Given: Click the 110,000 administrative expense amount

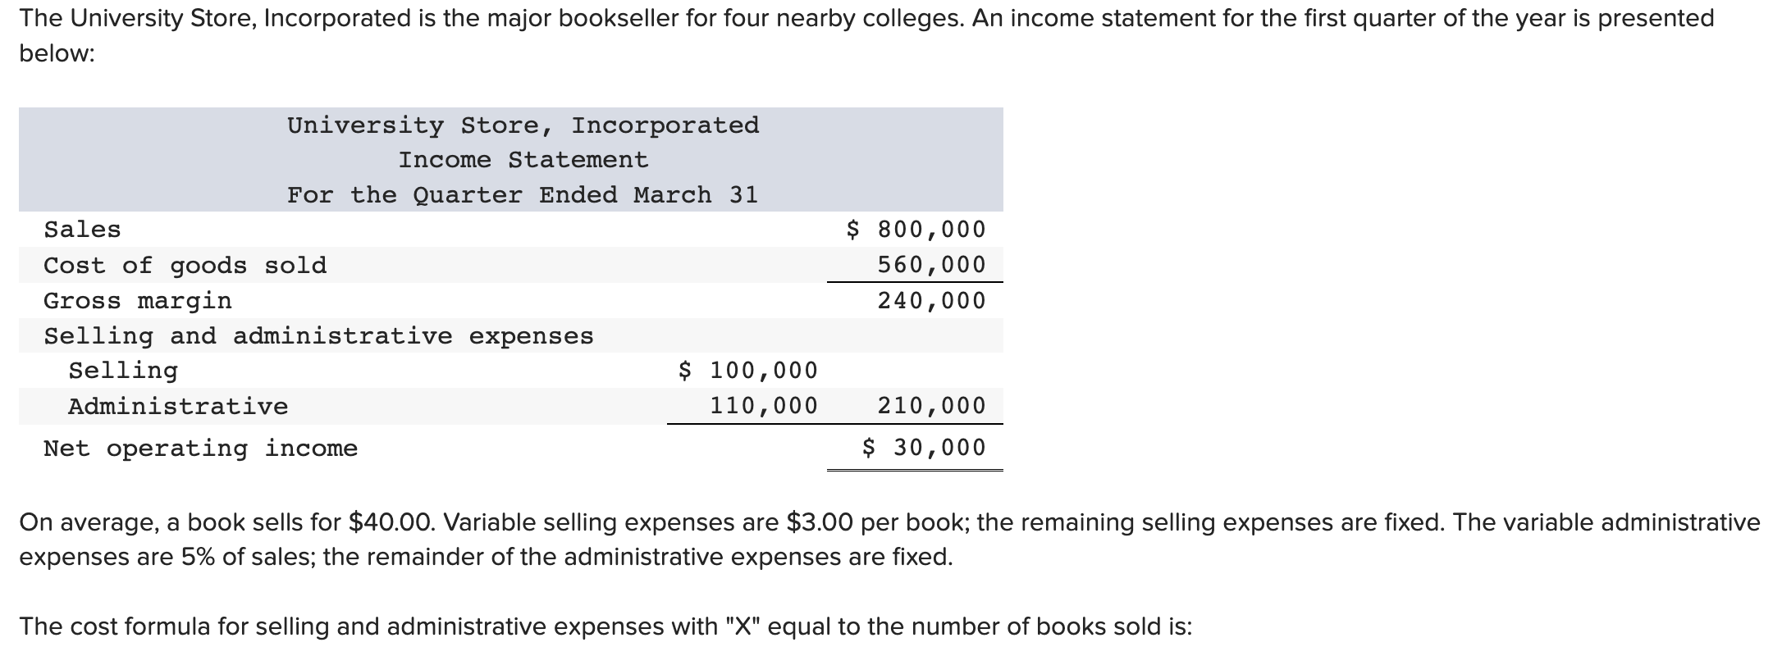Looking at the screenshot, I should tap(763, 406).
